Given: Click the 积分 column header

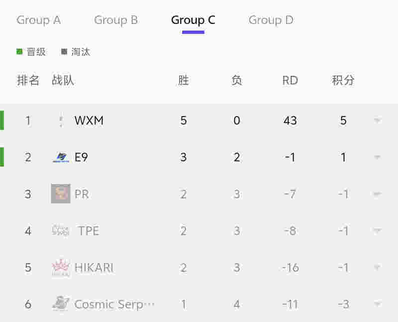Looking at the screenshot, I should [343, 80].
